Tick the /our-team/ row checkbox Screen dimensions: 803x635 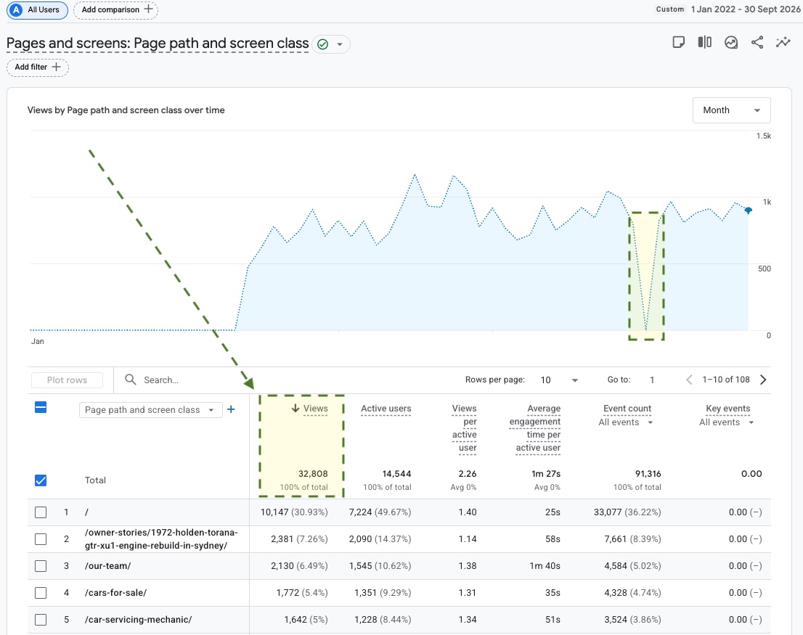[x=41, y=566]
